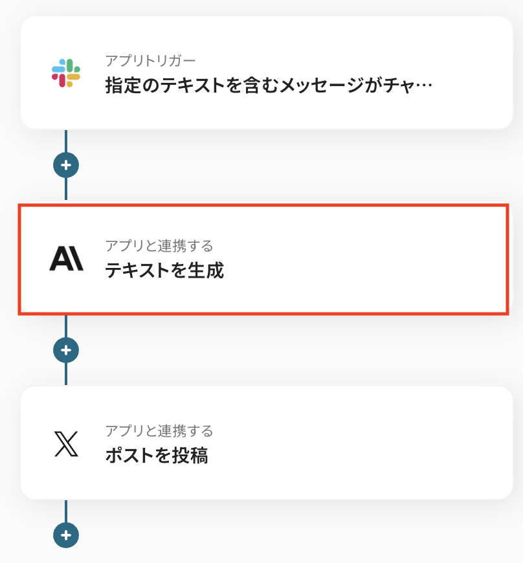Click connector line under the Slack trigger card
Viewport: 523px width, 563px height.
[66, 140]
